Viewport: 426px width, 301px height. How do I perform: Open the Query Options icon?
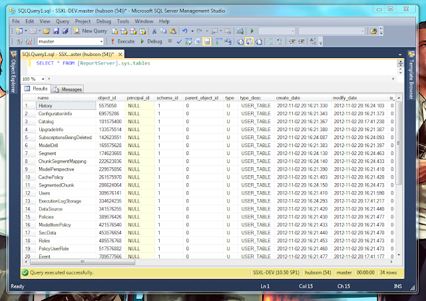[x=198, y=41]
